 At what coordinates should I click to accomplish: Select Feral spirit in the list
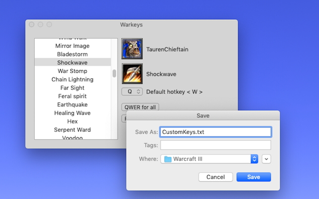coord(72,96)
